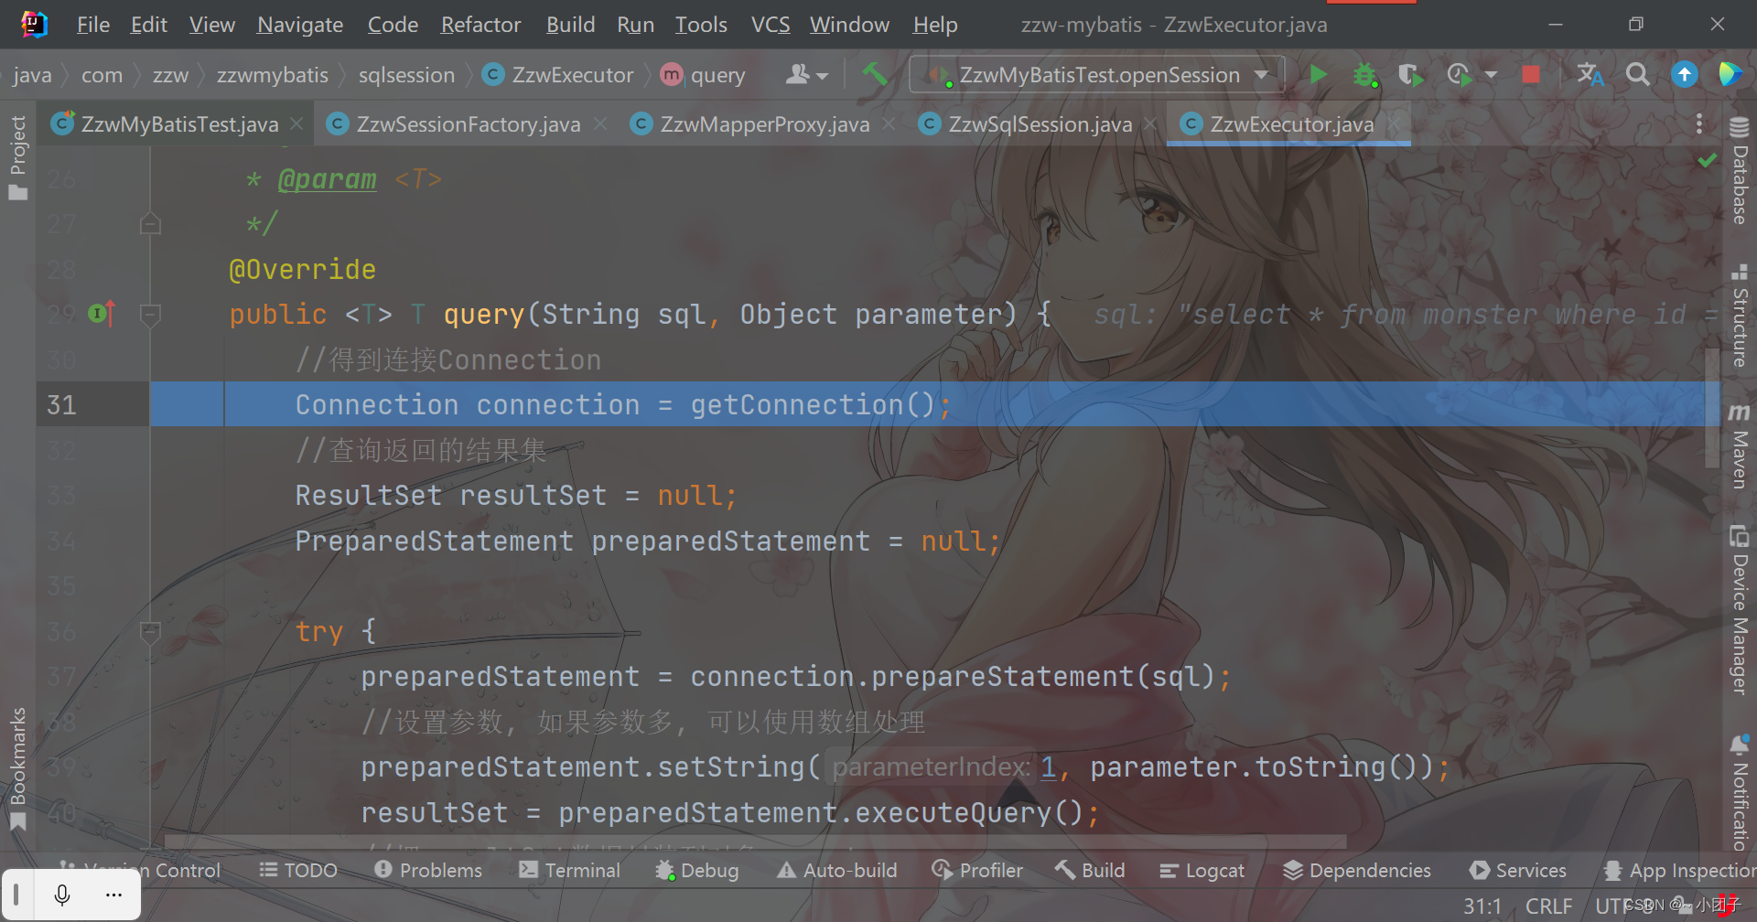Viewport: 1757px width, 922px height.
Task: Click the microphone icon in floating bar
Action: pos(62,895)
